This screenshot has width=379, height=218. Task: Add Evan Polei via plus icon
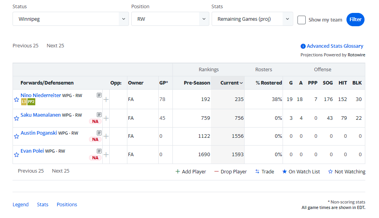106,155
